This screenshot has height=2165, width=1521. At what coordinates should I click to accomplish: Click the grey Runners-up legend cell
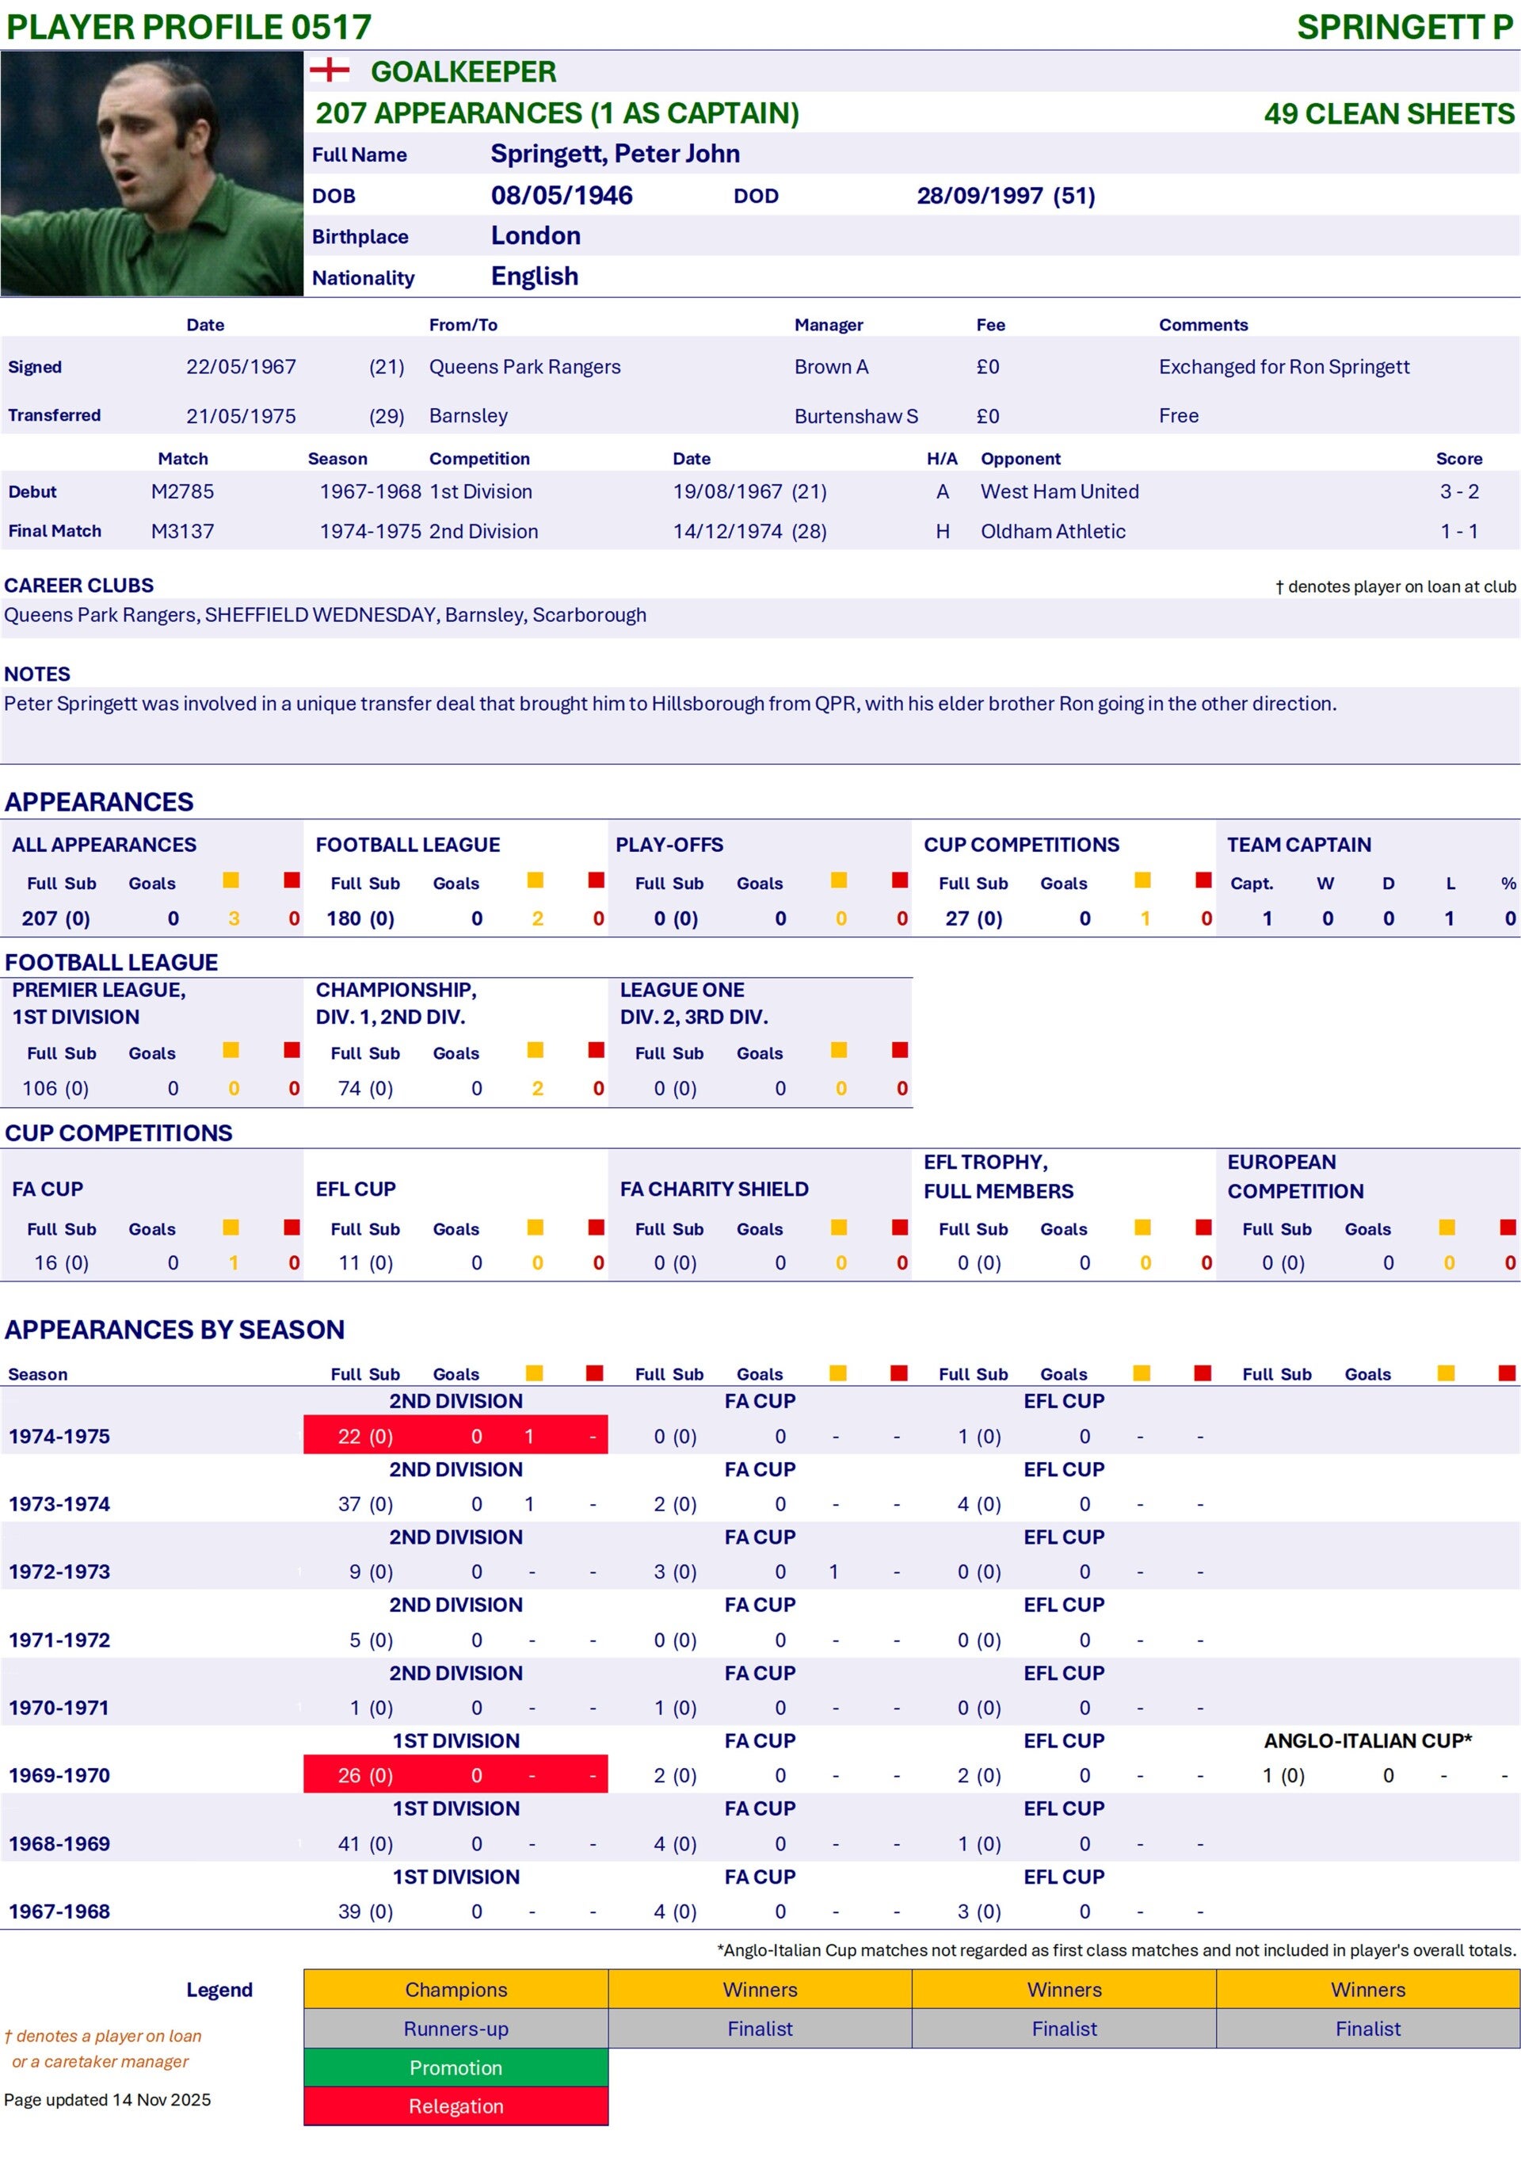[x=456, y=2029]
